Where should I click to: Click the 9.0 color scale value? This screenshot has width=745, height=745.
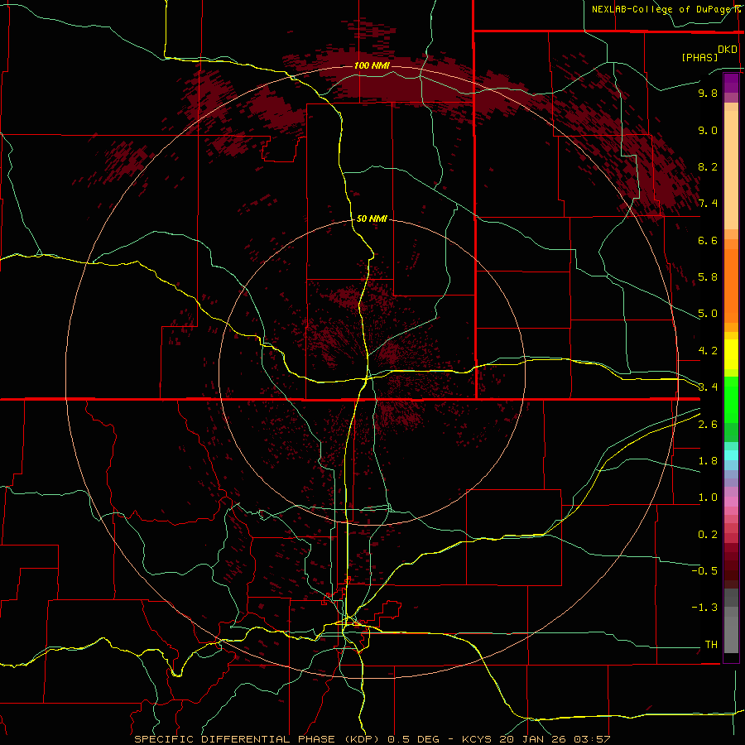[x=708, y=130]
